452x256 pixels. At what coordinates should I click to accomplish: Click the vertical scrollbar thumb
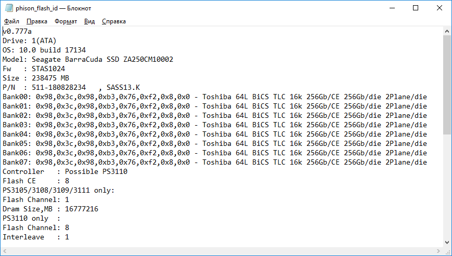[447, 86]
